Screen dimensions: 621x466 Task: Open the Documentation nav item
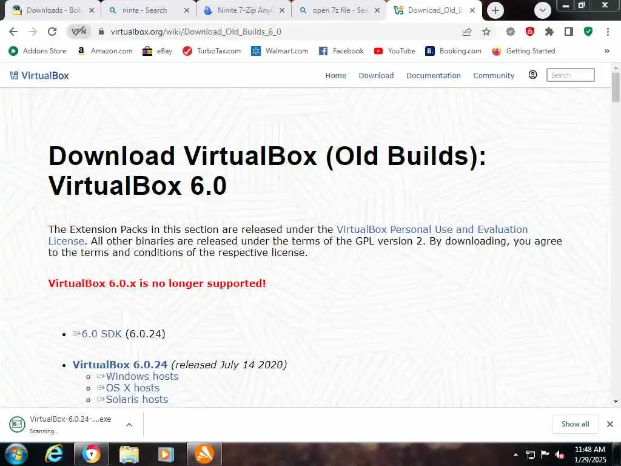[x=433, y=75]
